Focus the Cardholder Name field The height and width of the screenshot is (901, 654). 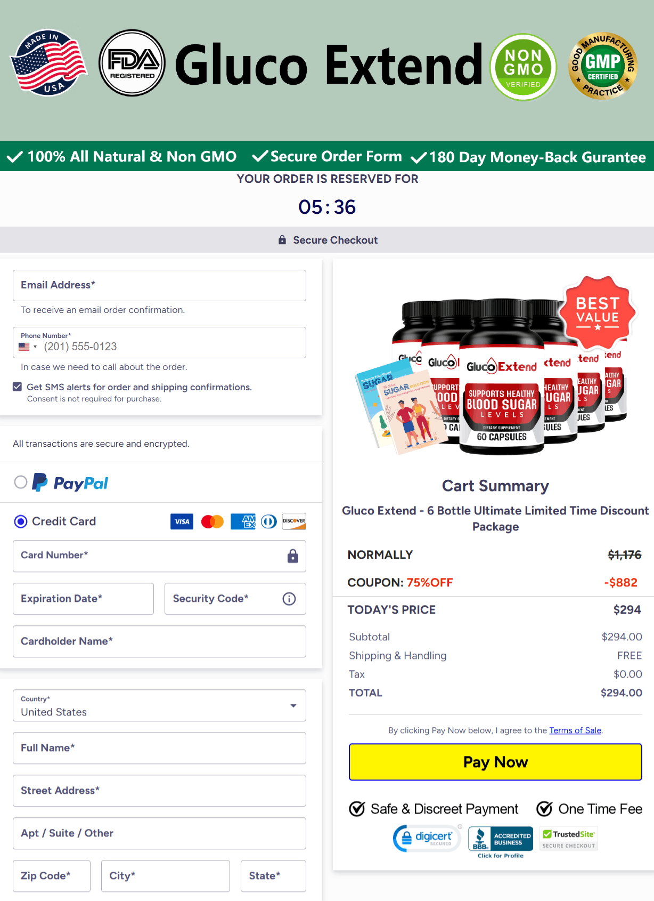(159, 641)
